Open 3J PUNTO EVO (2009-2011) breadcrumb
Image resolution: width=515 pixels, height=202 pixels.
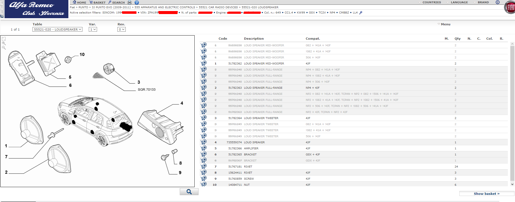[111, 7]
